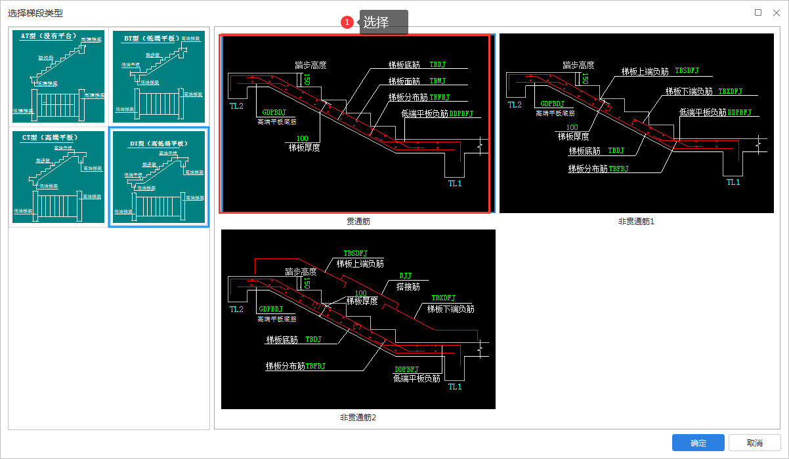Click the 确定 button
The height and width of the screenshot is (459, 789).
point(698,443)
